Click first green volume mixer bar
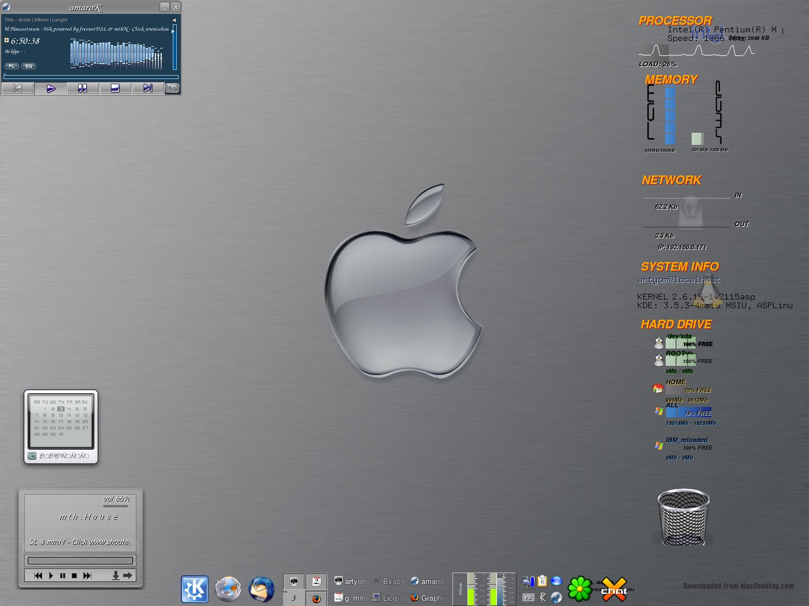Image resolution: width=809 pixels, height=606 pixels. pyautogui.click(x=472, y=589)
